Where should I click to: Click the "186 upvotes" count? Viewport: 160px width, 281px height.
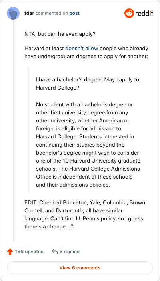click(x=29, y=252)
